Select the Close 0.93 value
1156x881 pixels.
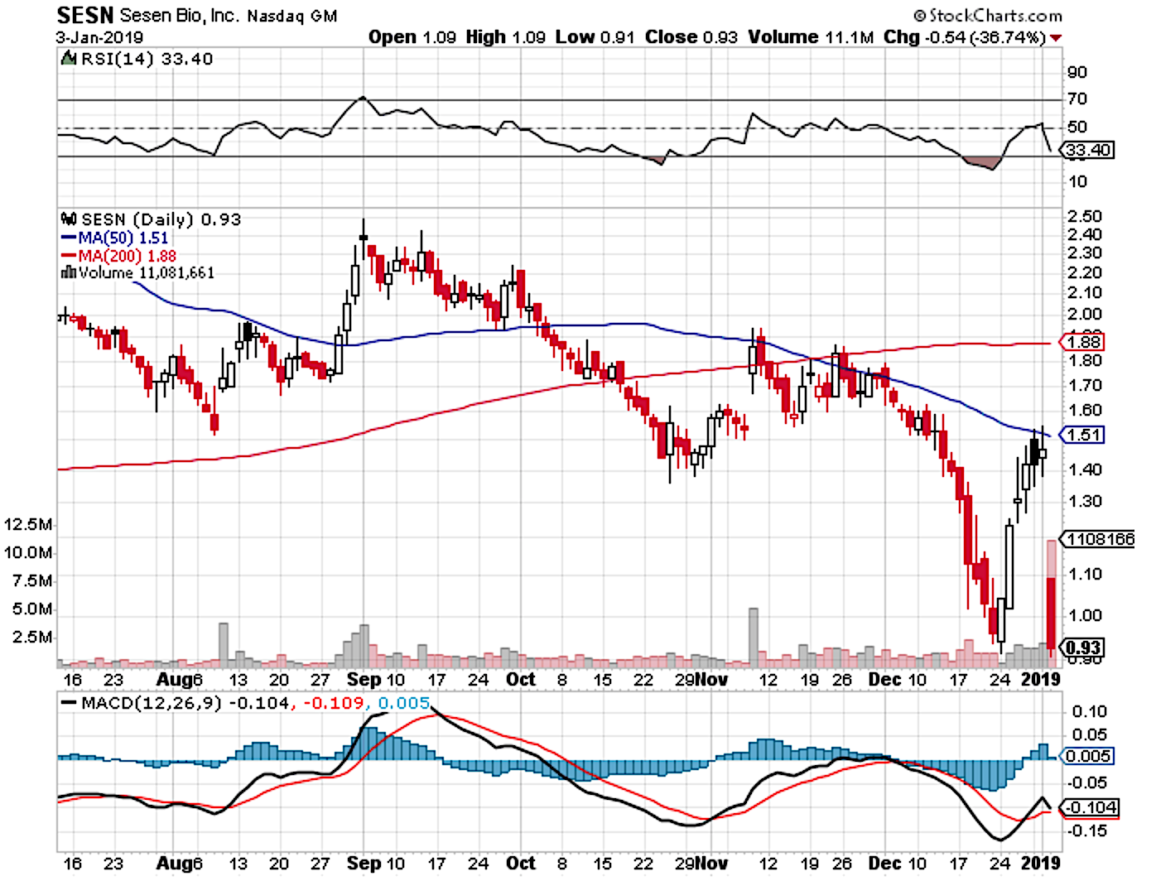tap(691, 37)
